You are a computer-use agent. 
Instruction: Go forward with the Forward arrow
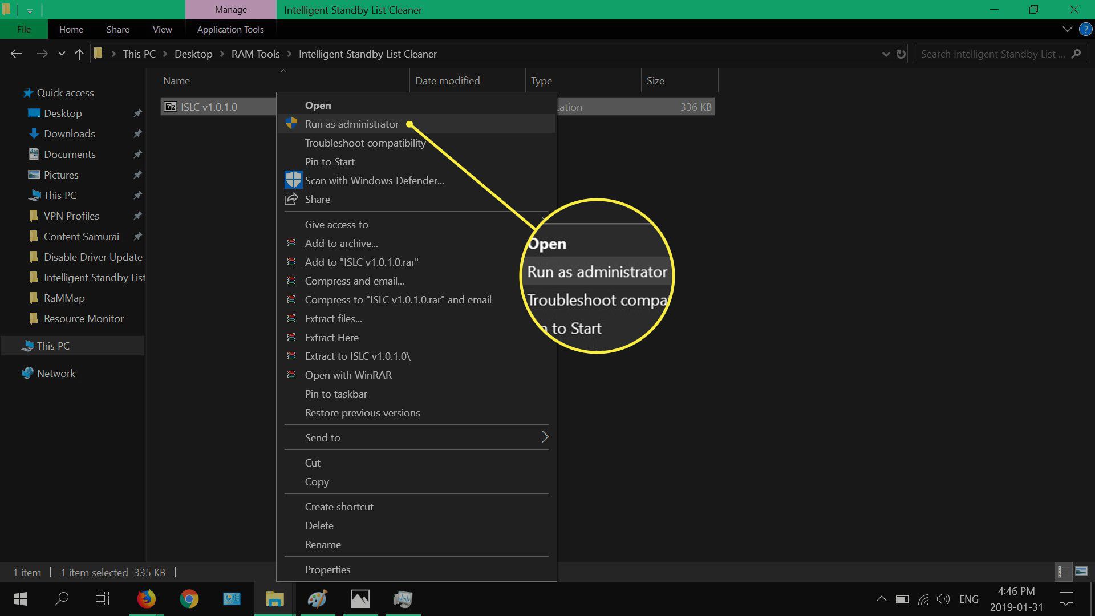click(42, 54)
